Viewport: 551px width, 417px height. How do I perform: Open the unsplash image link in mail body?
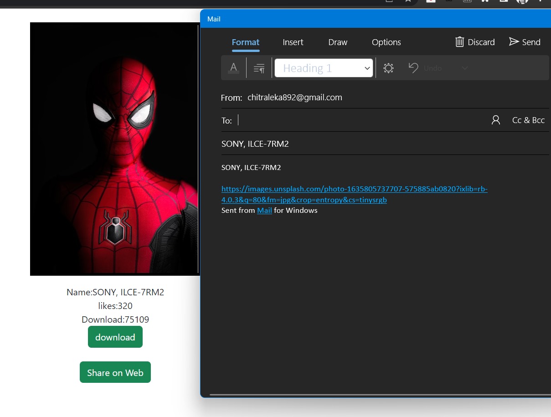355,194
